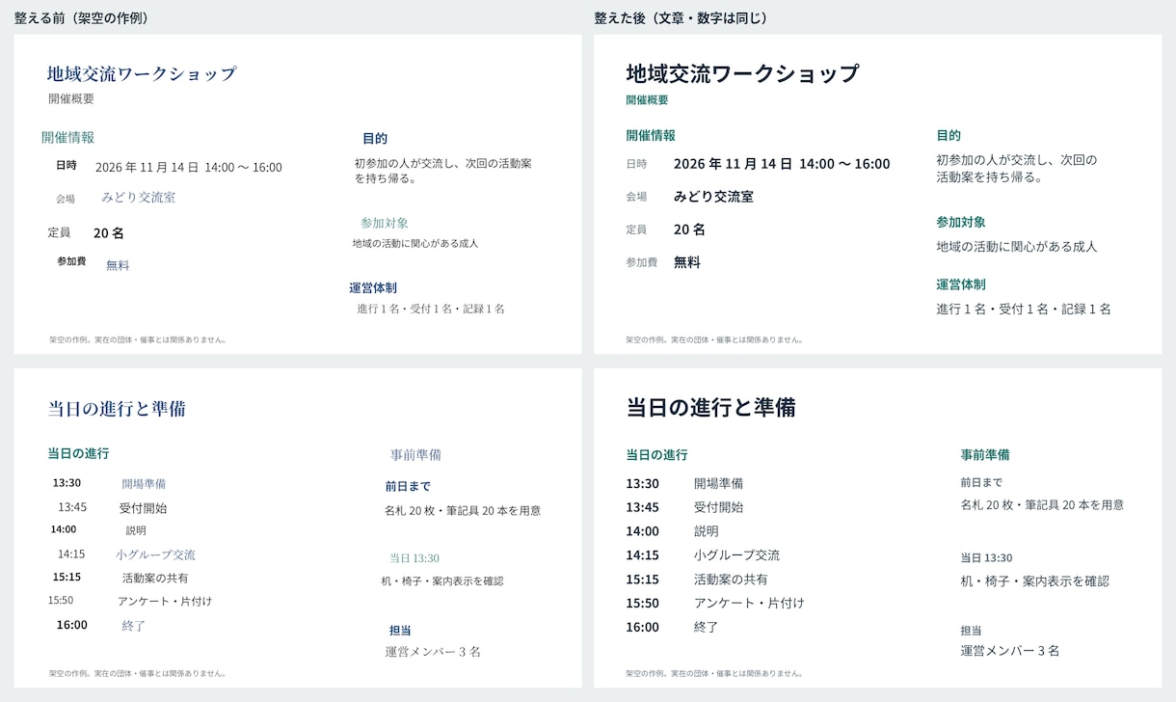1176x702 pixels.
Task: Click "アンケート・片付け" in the 整えた後 schedule
Action: click(x=749, y=604)
